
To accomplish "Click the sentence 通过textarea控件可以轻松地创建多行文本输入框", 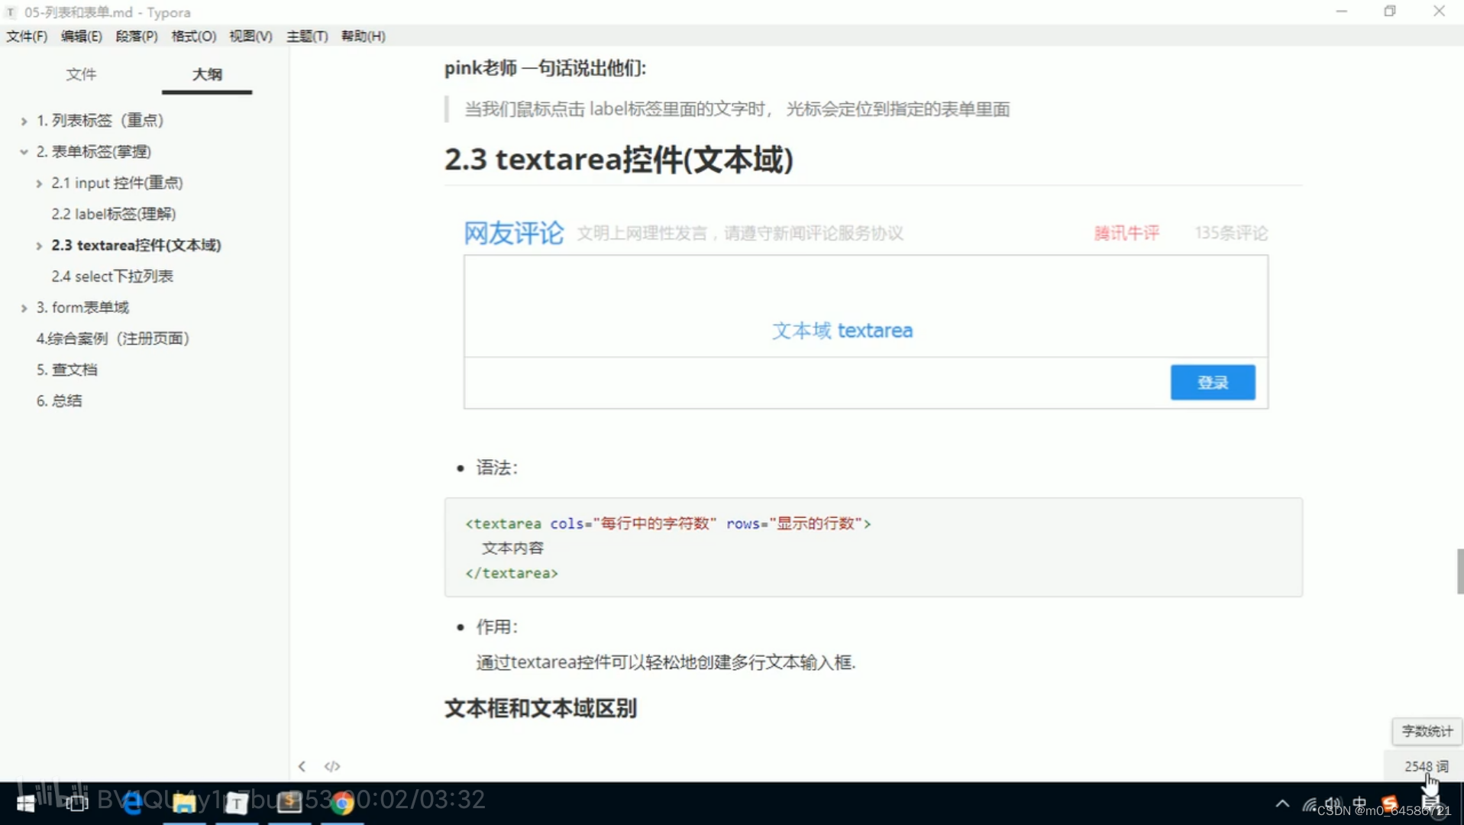I will coord(665,662).
